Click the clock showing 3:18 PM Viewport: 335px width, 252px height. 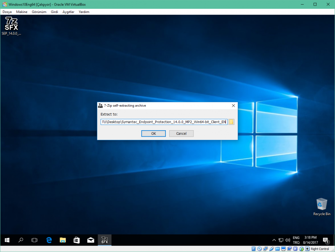311,240
